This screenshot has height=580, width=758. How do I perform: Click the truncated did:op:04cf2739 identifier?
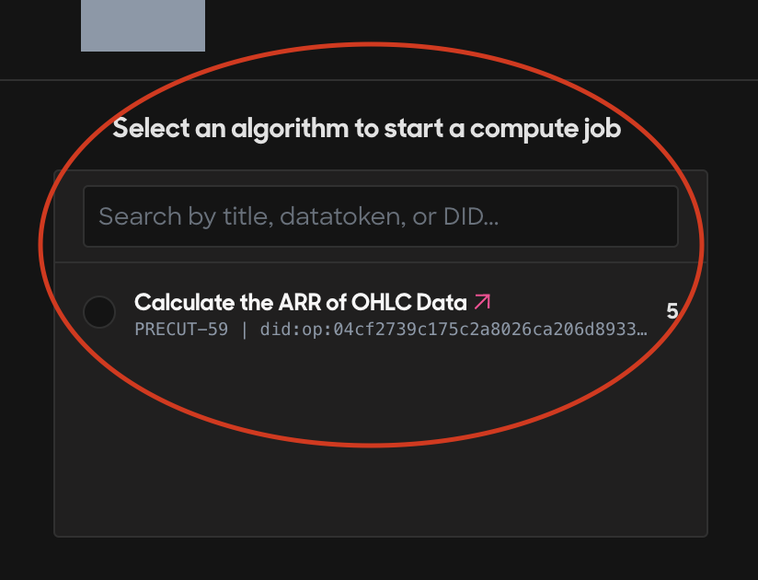coord(454,330)
